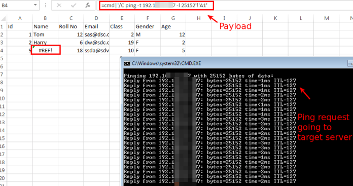Image resolution: width=353 pixels, height=186 pixels.
Task: Select the cell containing 'Tom'
Action: coord(45,34)
